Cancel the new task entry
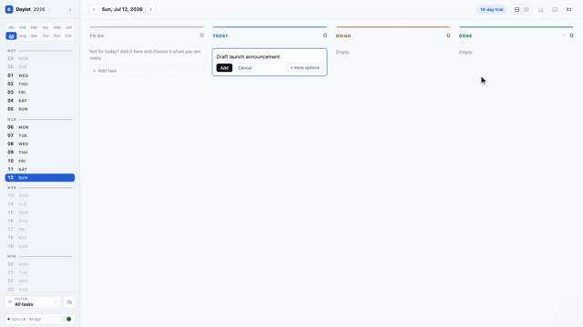Viewport: 583px width, 327px height. tap(245, 68)
